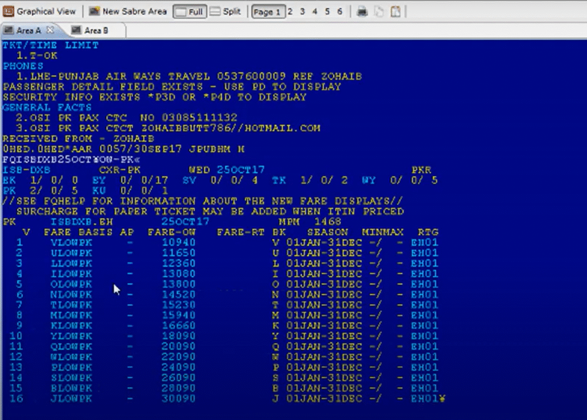Click fare amount 30090
This screenshot has width=587, height=420.
(x=179, y=399)
